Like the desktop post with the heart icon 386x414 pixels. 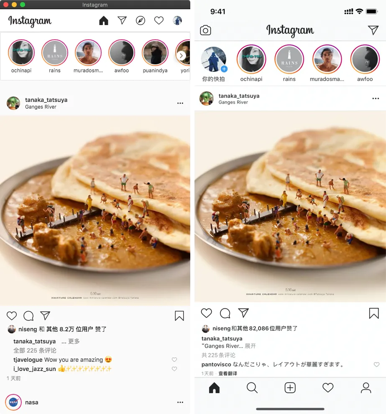click(x=12, y=316)
